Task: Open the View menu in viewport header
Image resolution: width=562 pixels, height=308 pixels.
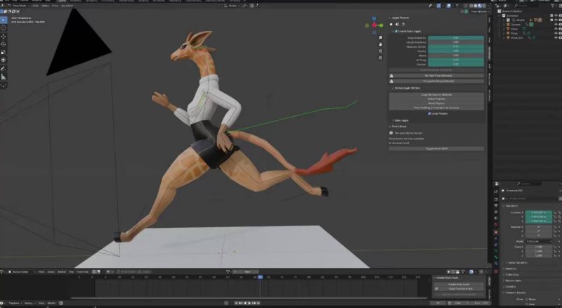Action: (36, 6)
